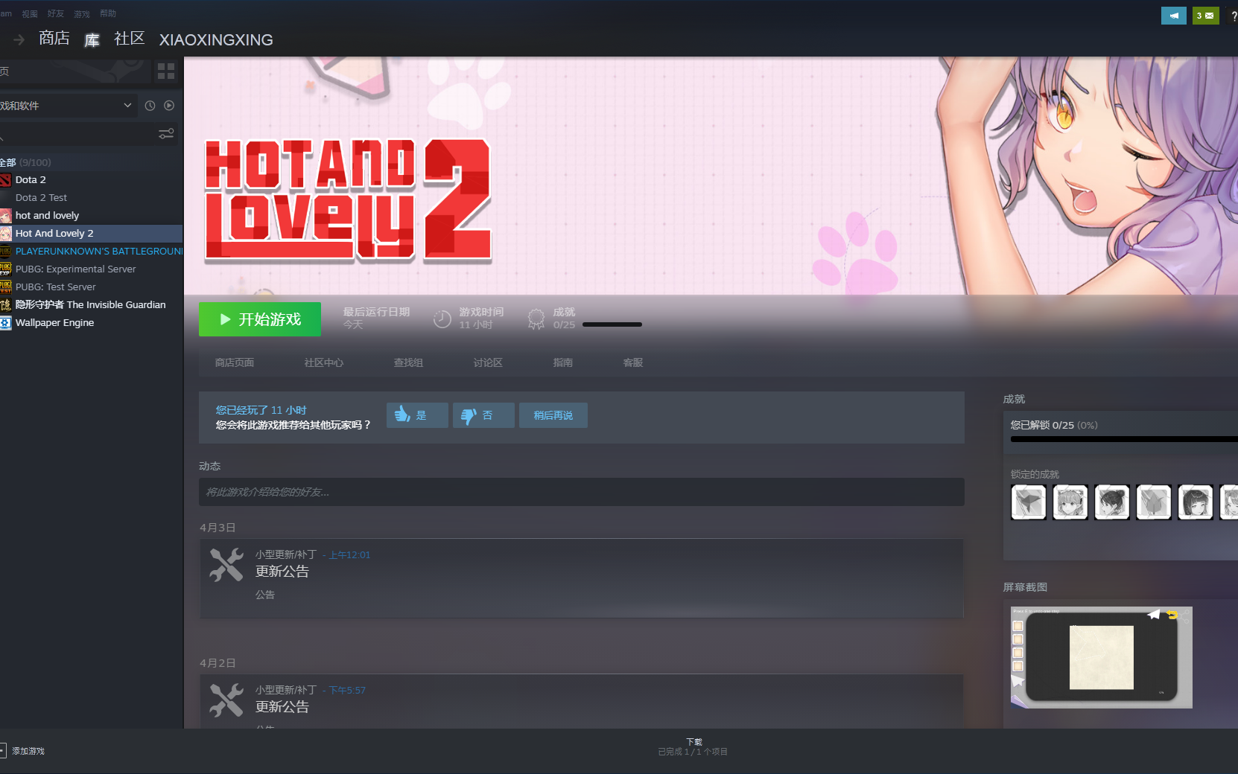Select the '稍后再说' option for the review prompt

553,415
